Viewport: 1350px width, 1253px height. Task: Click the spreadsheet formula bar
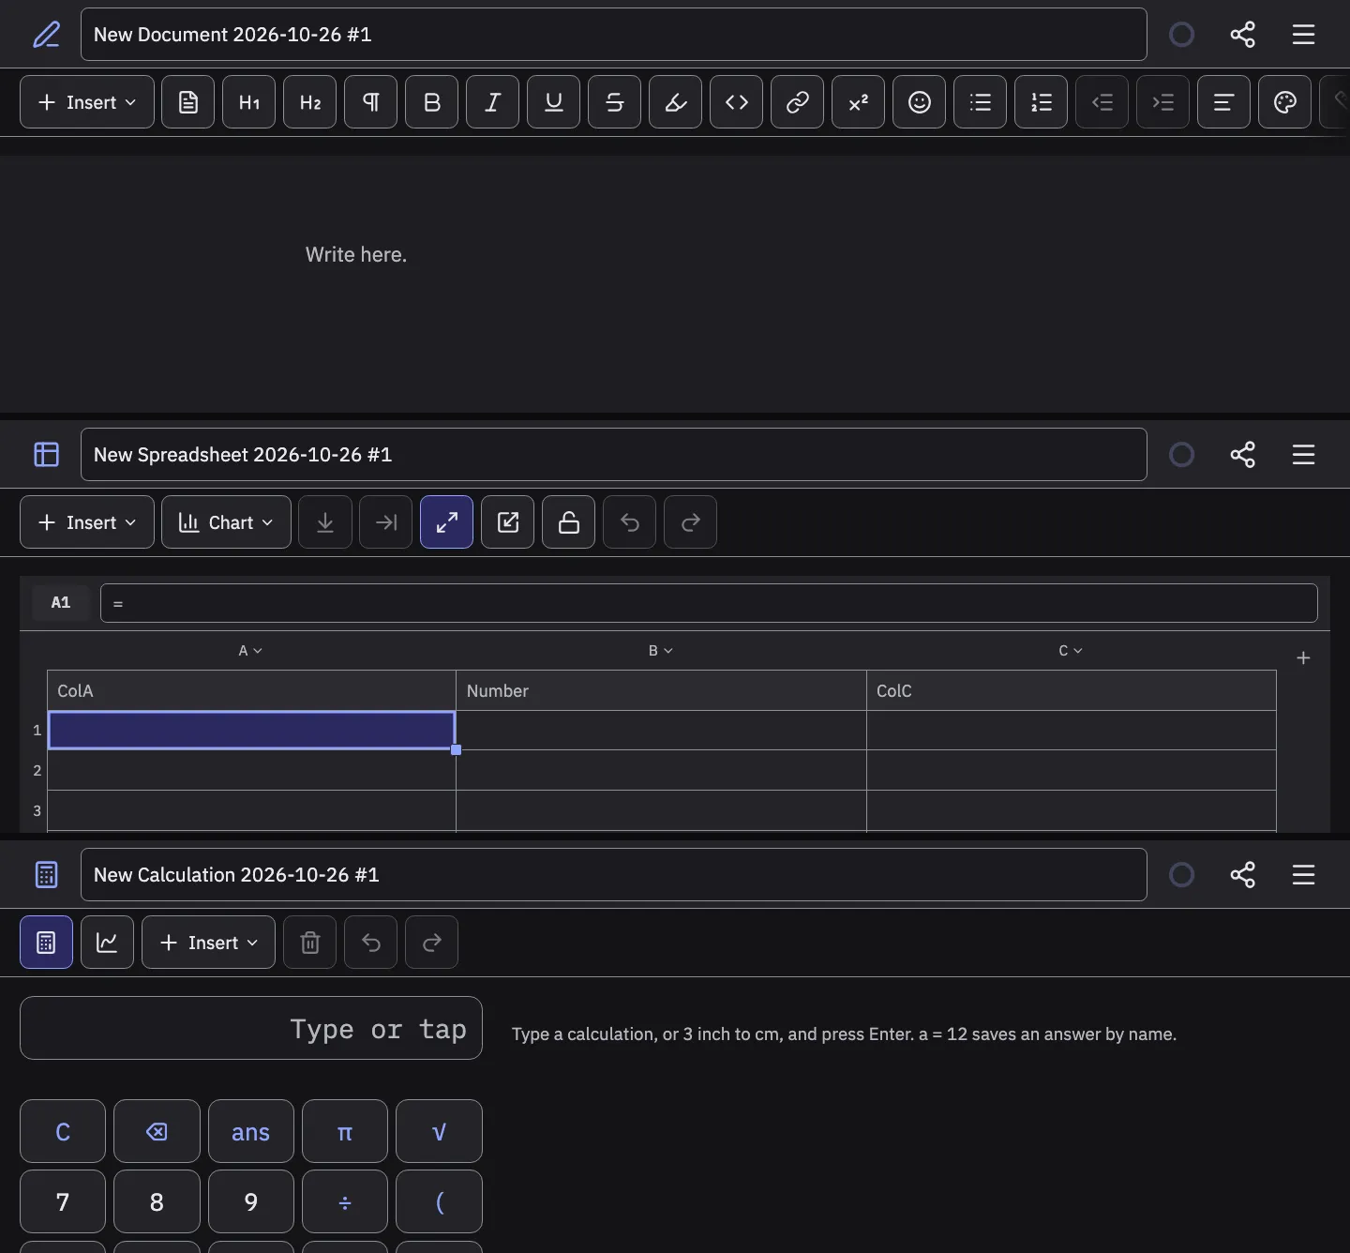click(x=709, y=603)
